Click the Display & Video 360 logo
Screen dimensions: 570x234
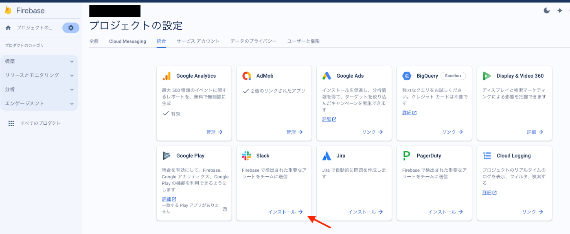[487, 76]
